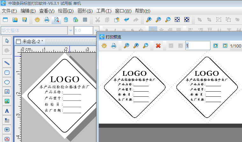The height and width of the screenshot is (142, 242).
Task: Expand the font name dropdown
Action: 70,30
